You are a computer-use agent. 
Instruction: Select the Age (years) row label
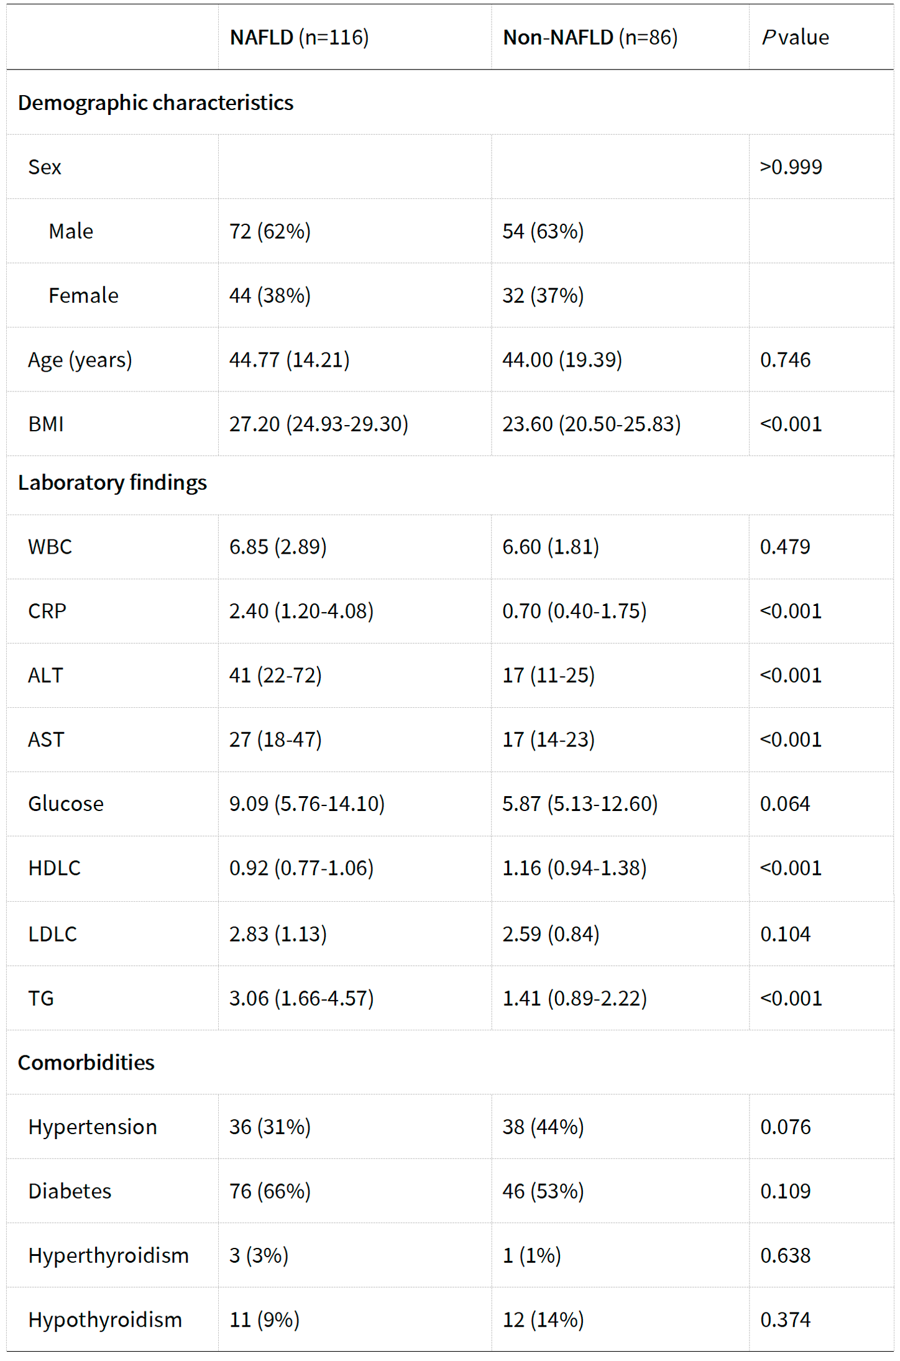click(80, 360)
